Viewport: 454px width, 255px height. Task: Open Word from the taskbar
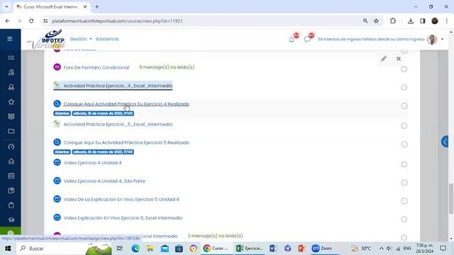273,249
